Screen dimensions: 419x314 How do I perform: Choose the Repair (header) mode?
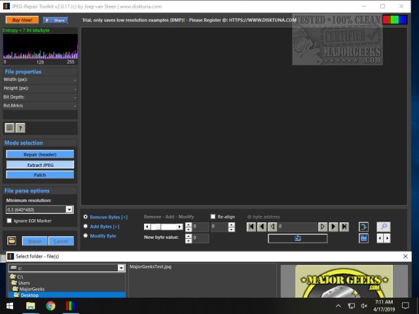40,154
